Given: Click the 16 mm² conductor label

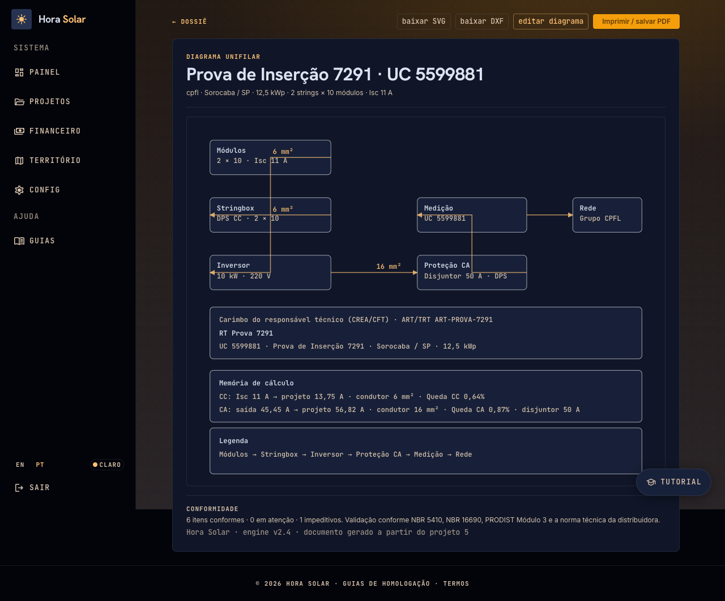Looking at the screenshot, I should pyautogui.click(x=389, y=267).
